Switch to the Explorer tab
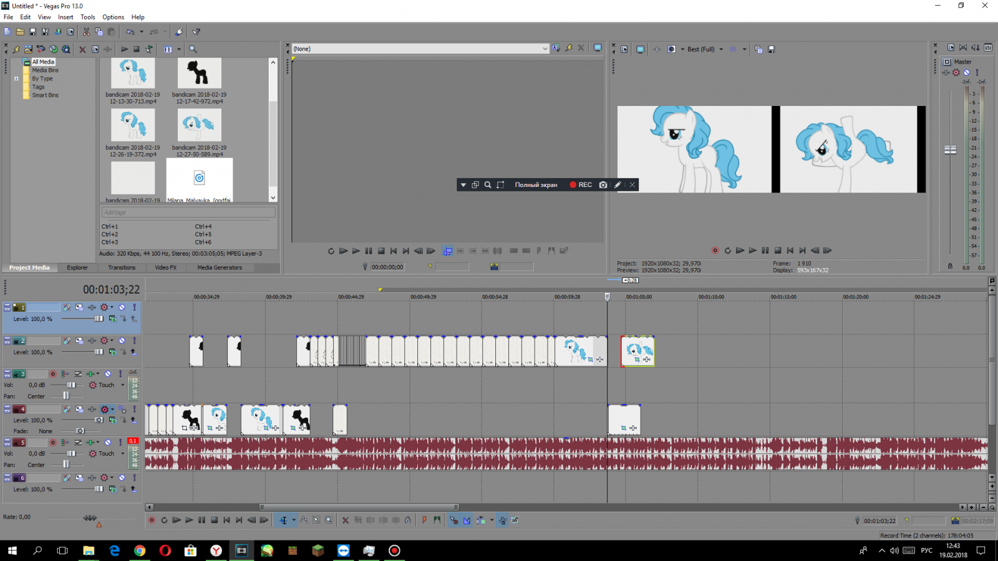The height and width of the screenshot is (561, 998). tap(77, 267)
